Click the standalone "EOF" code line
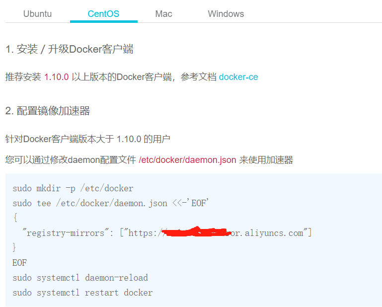This screenshot has width=382, height=307. point(19,263)
